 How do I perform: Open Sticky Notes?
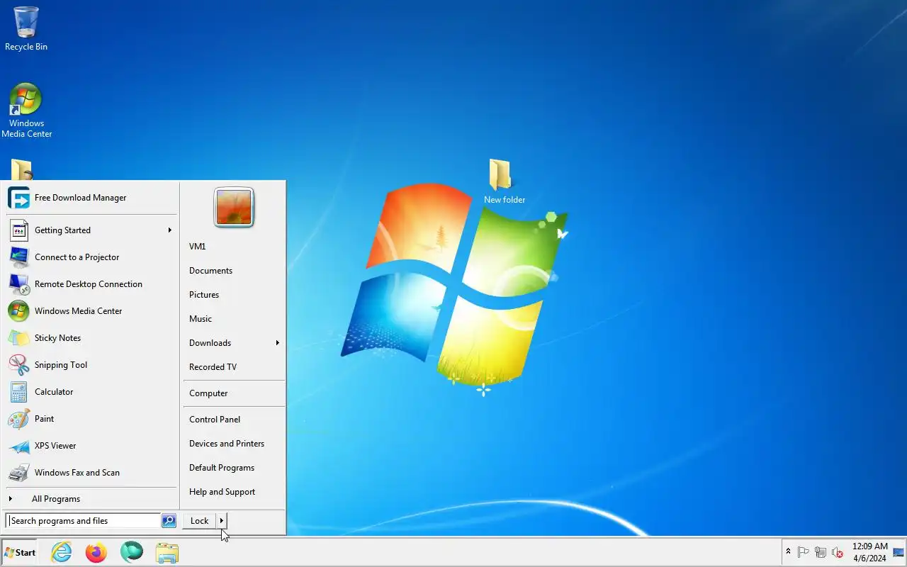91,338
